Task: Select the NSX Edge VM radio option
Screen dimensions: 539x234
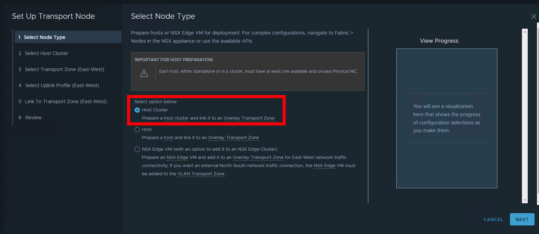Action: coord(137,149)
